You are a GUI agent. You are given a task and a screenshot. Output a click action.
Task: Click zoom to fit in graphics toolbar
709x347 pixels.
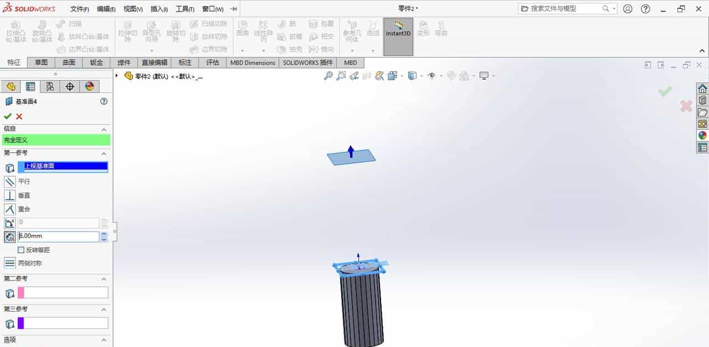pos(330,76)
